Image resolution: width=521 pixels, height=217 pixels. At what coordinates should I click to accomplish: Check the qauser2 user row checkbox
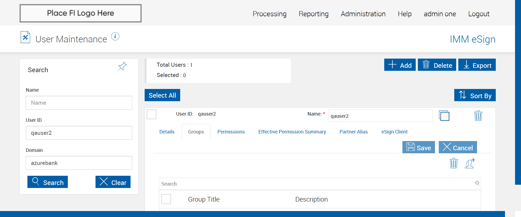(151, 114)
